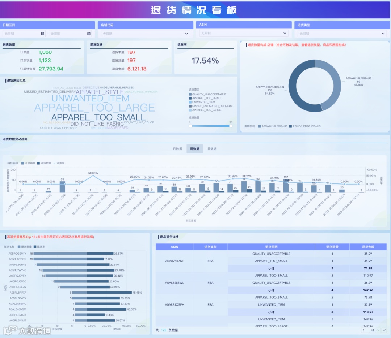The image size is (391, 338).
Task: Click 退货金额 value 6,121.18
Action: [x=136, y=69]
